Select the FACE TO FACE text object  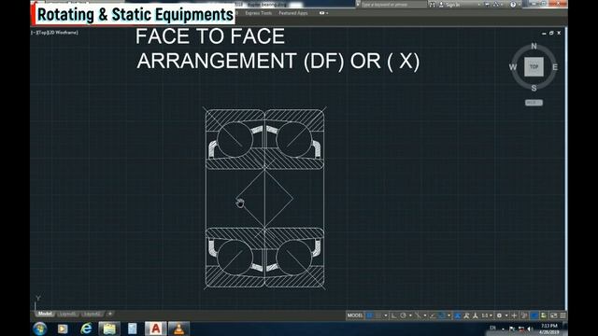210,36
